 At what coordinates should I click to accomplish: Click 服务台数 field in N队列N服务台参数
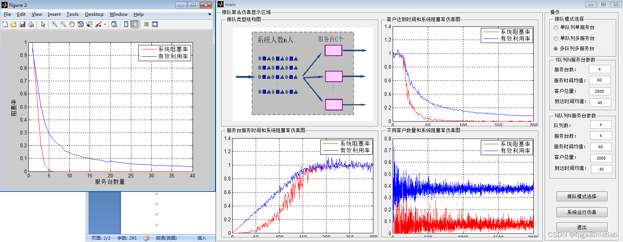[601, 136]
